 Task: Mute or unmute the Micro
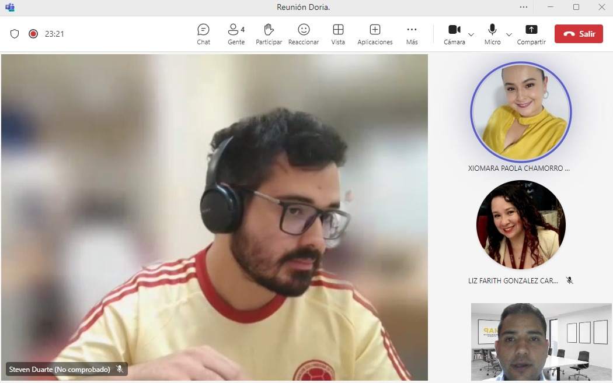492,34
